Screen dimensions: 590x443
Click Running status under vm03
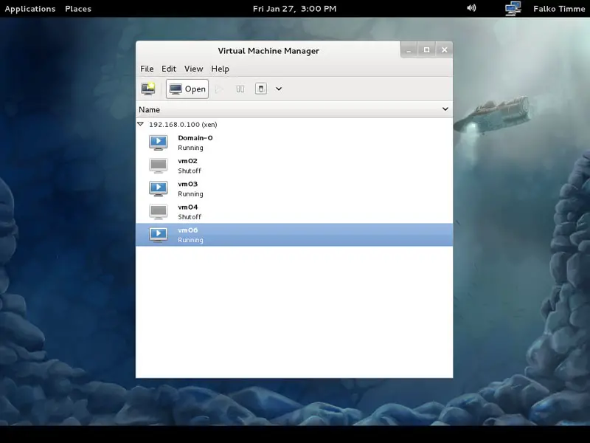(x=190, y=193)
